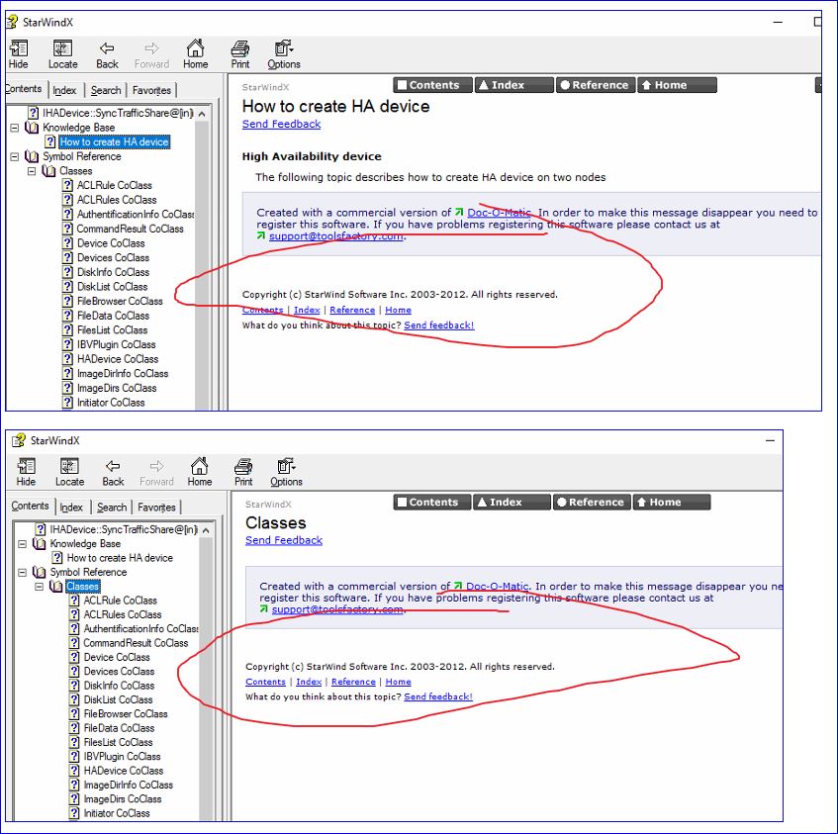Click Hide icon in top StarWindX window
The image size is (838, 834).
coord(19,48)
